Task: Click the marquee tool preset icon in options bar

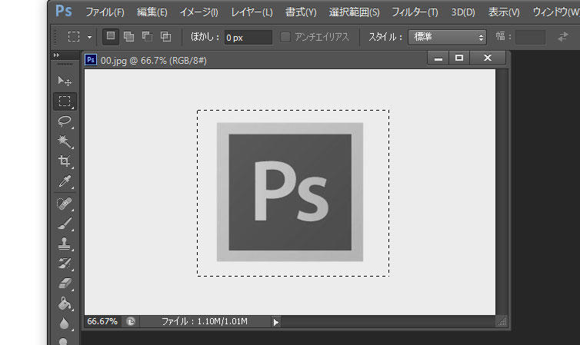Action: pos(74,37)
